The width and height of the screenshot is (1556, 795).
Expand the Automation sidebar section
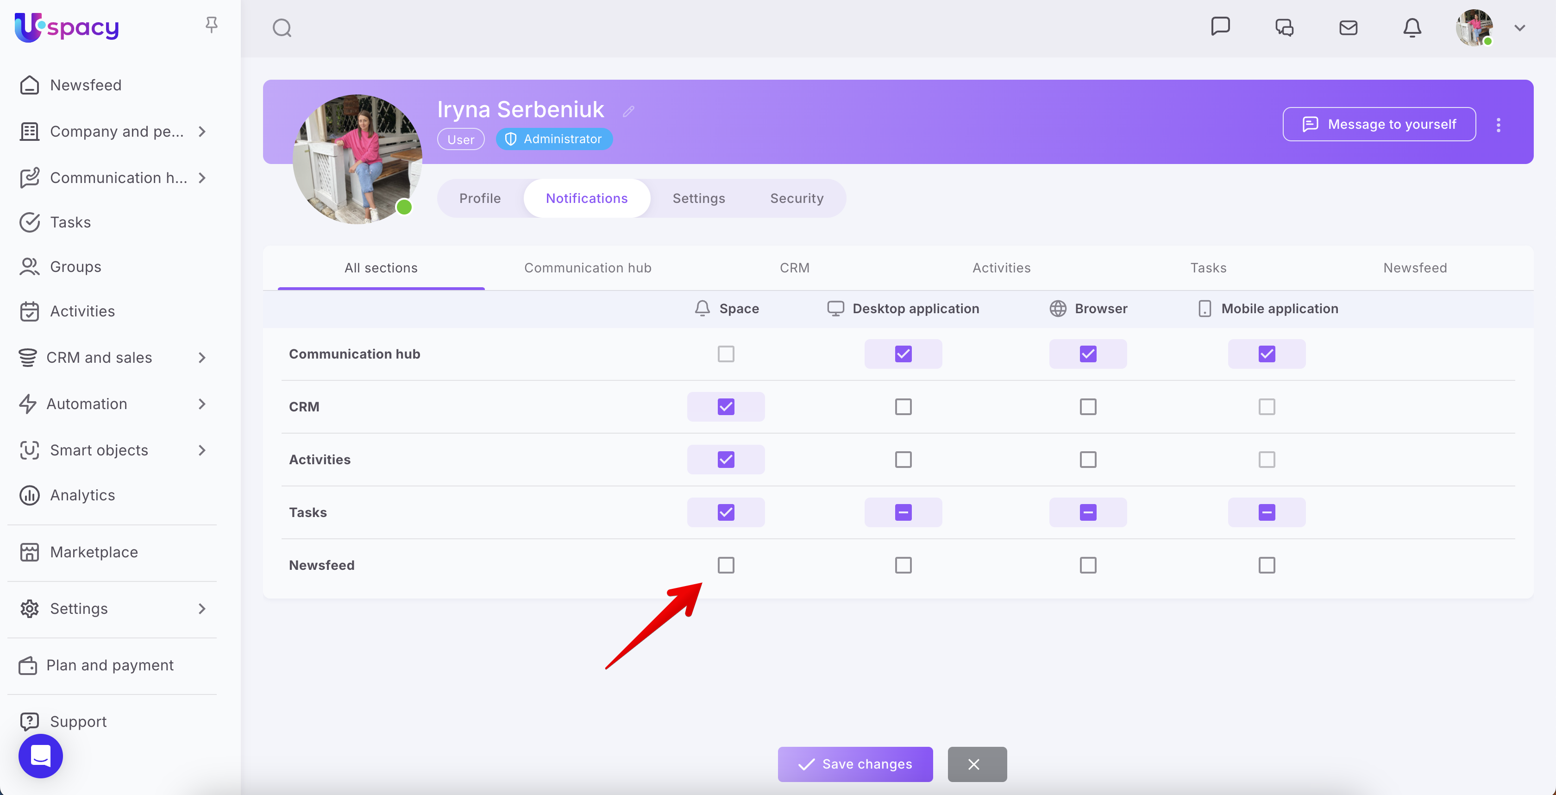202,404
